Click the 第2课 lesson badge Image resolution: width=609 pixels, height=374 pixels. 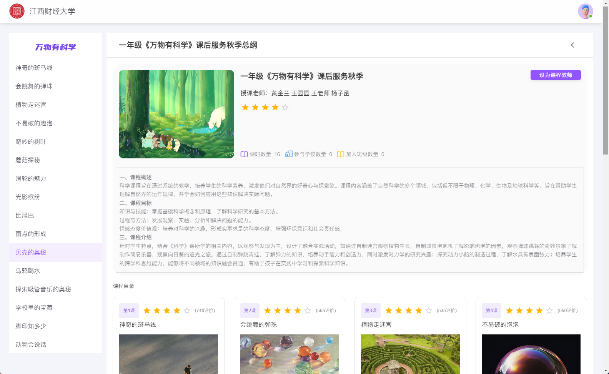pyautogui.click(x=250, y=311)
